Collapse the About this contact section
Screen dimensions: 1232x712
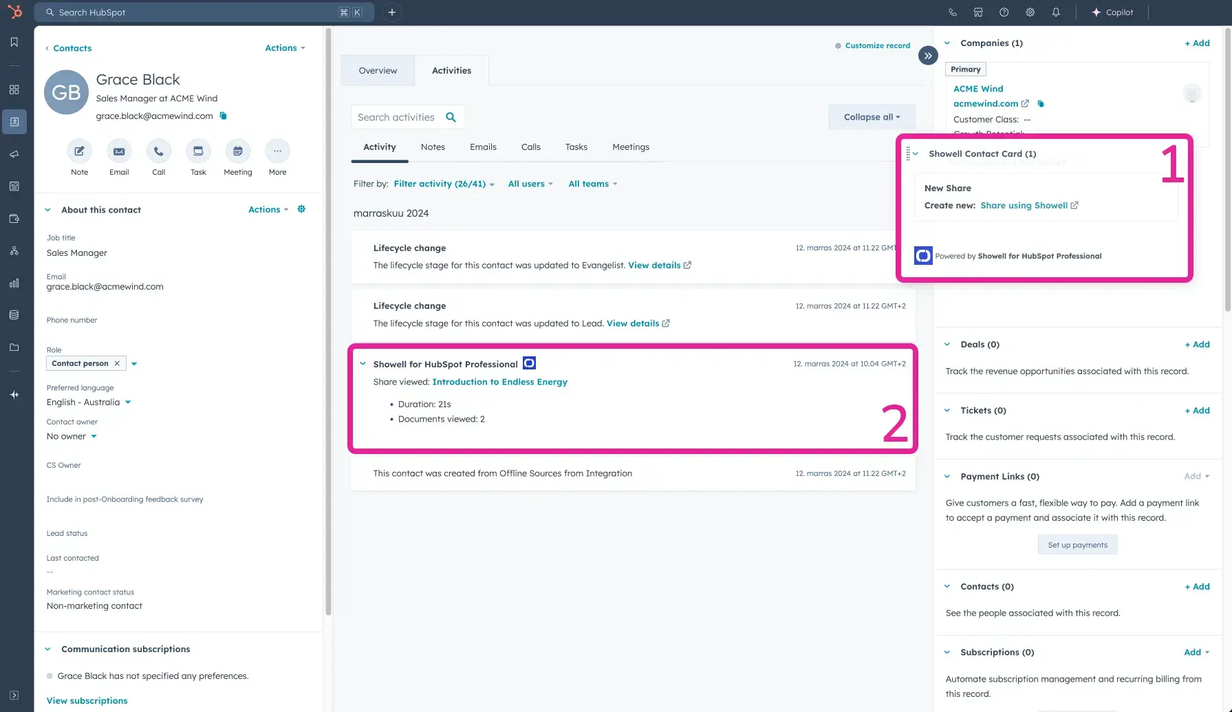point(47,210)
